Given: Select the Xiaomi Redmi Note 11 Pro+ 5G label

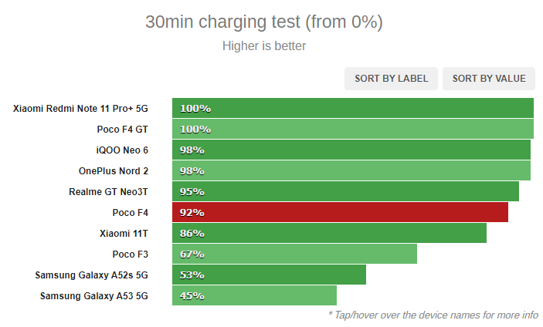Looking at the screenshot, I should [80, 109].
